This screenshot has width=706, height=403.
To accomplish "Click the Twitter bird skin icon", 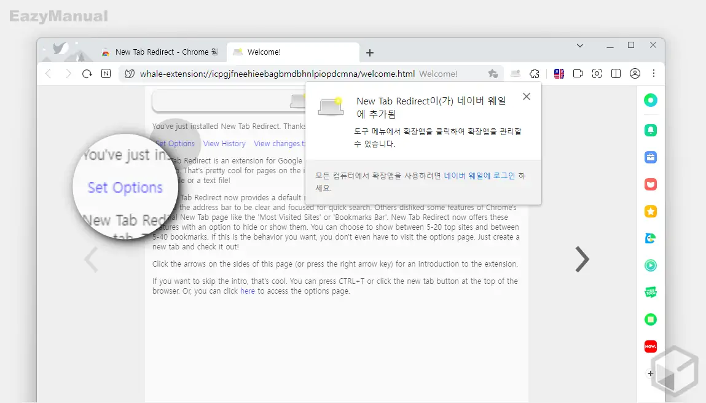I will [60, 48].
